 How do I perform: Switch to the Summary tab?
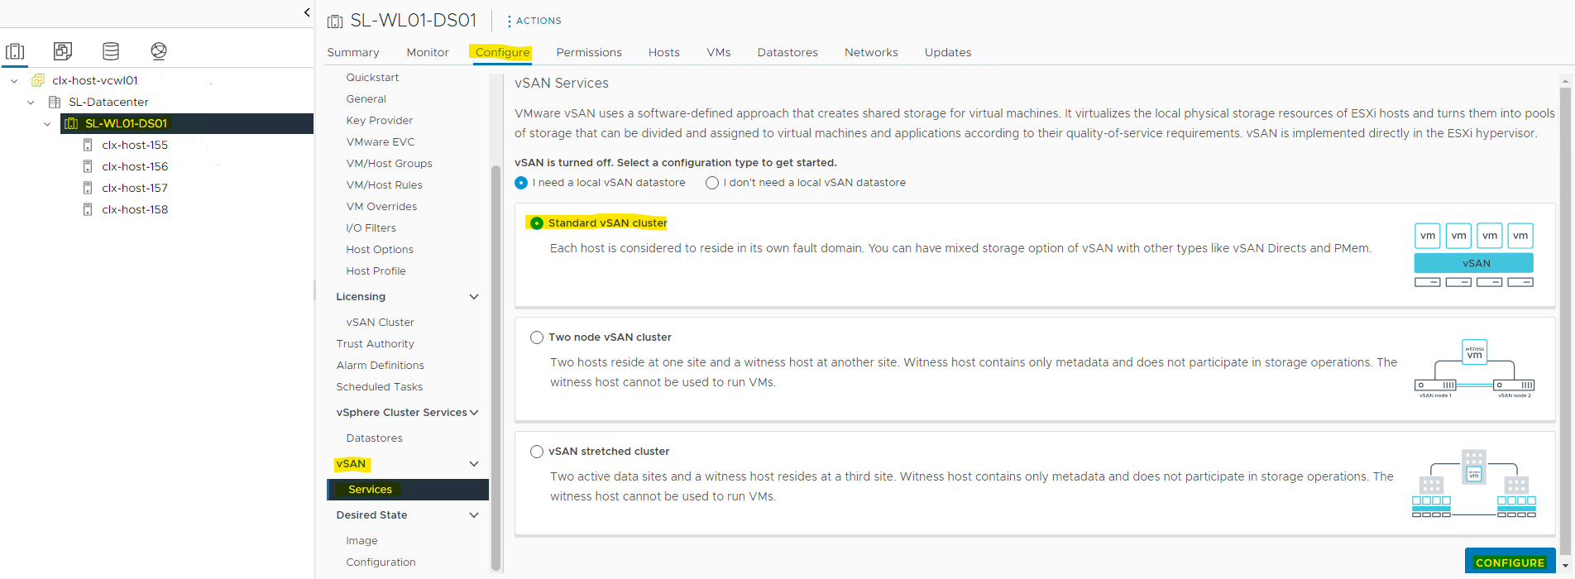[x=353, y=52]
